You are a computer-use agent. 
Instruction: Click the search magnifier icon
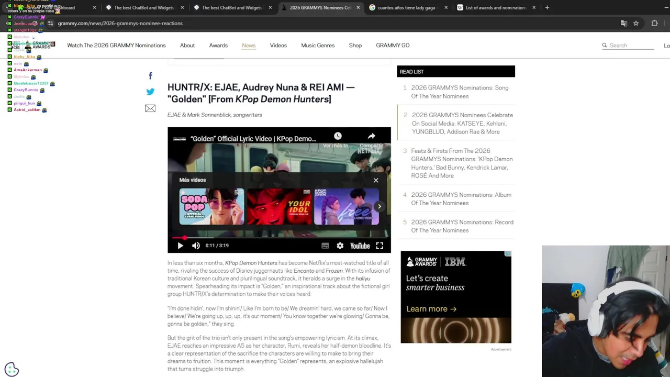click(605, 46)
